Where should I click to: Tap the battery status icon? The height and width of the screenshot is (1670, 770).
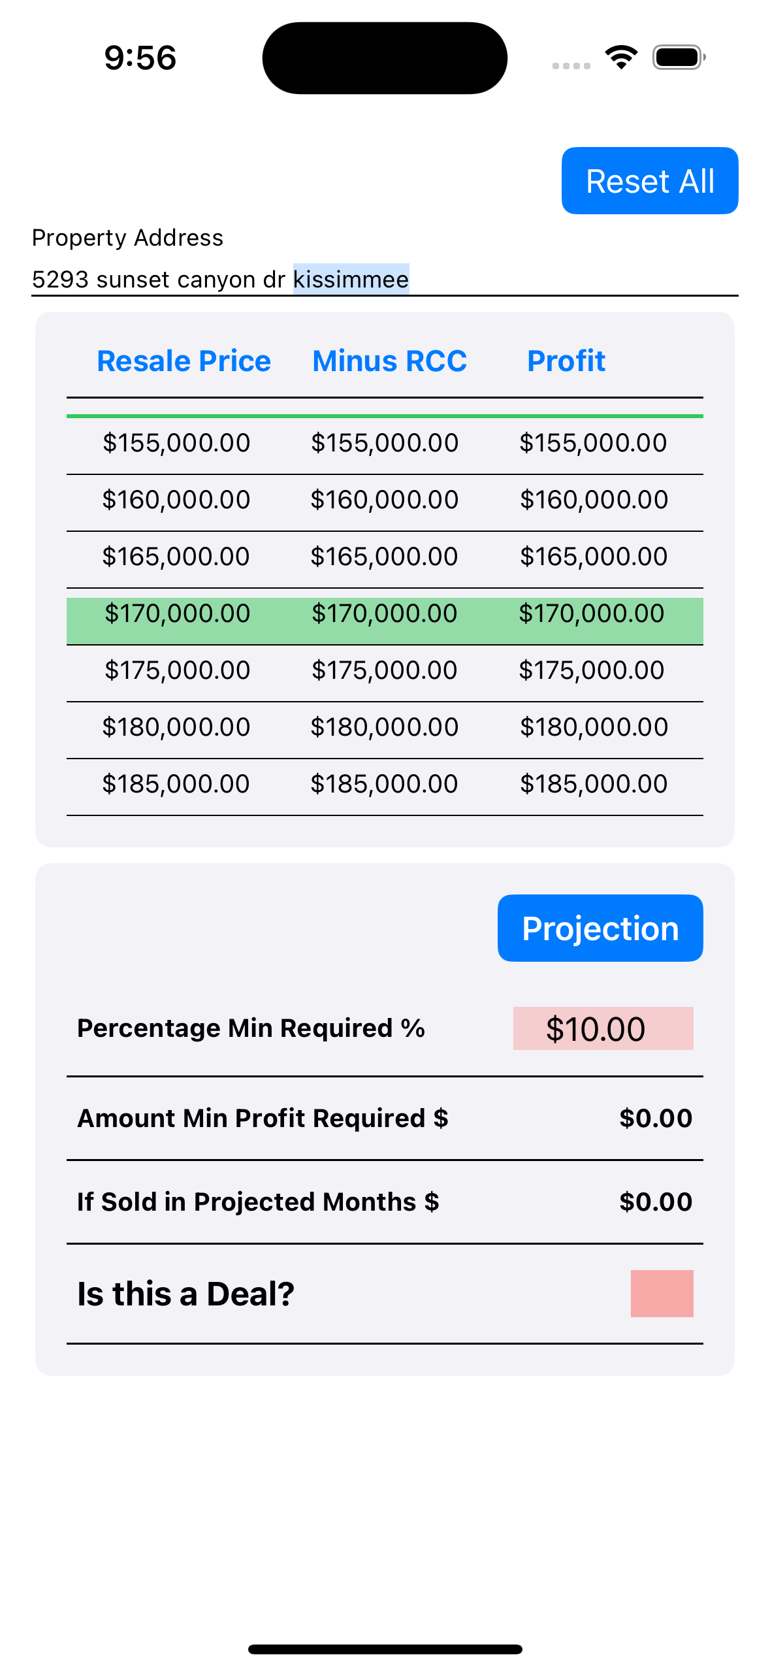pyautogui.click(x=679, y=57)
